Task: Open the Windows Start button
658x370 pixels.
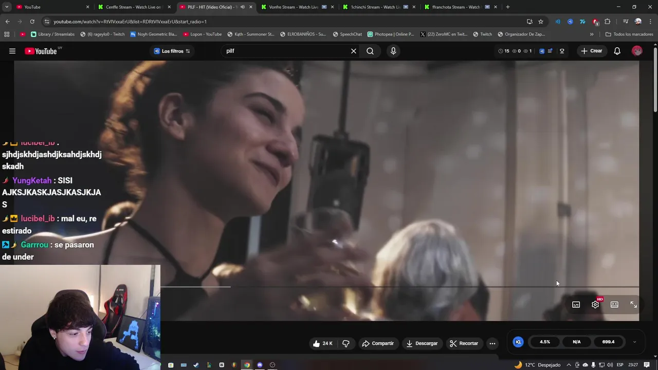Action: tap(171, 365)
